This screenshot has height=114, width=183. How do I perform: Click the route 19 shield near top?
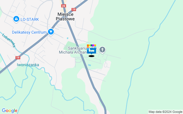click(74, 9)
